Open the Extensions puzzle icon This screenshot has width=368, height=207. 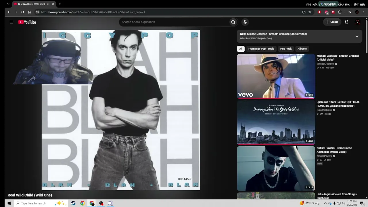tap(340, 12)
